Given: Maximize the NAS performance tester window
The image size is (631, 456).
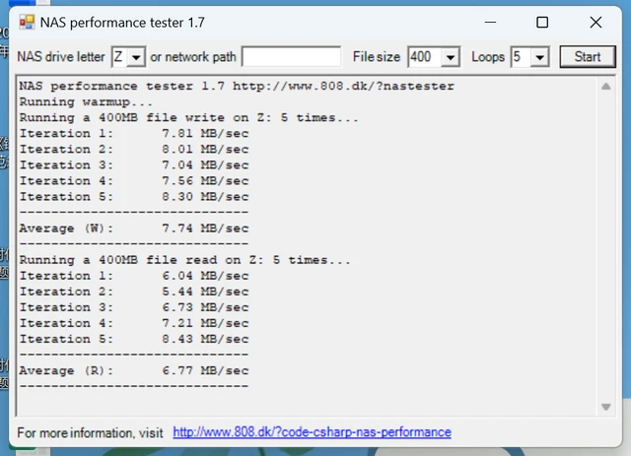Looking at the screenshot, I should pos(542,22).
